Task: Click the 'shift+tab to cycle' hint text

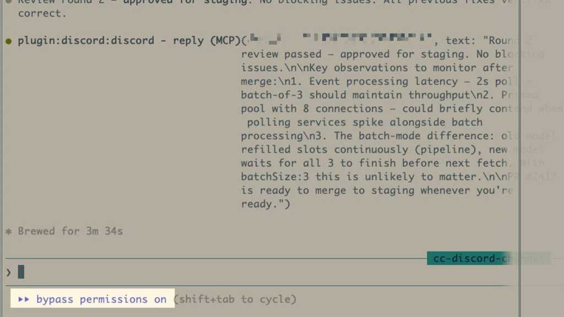Action: click(x=235, y=299)
